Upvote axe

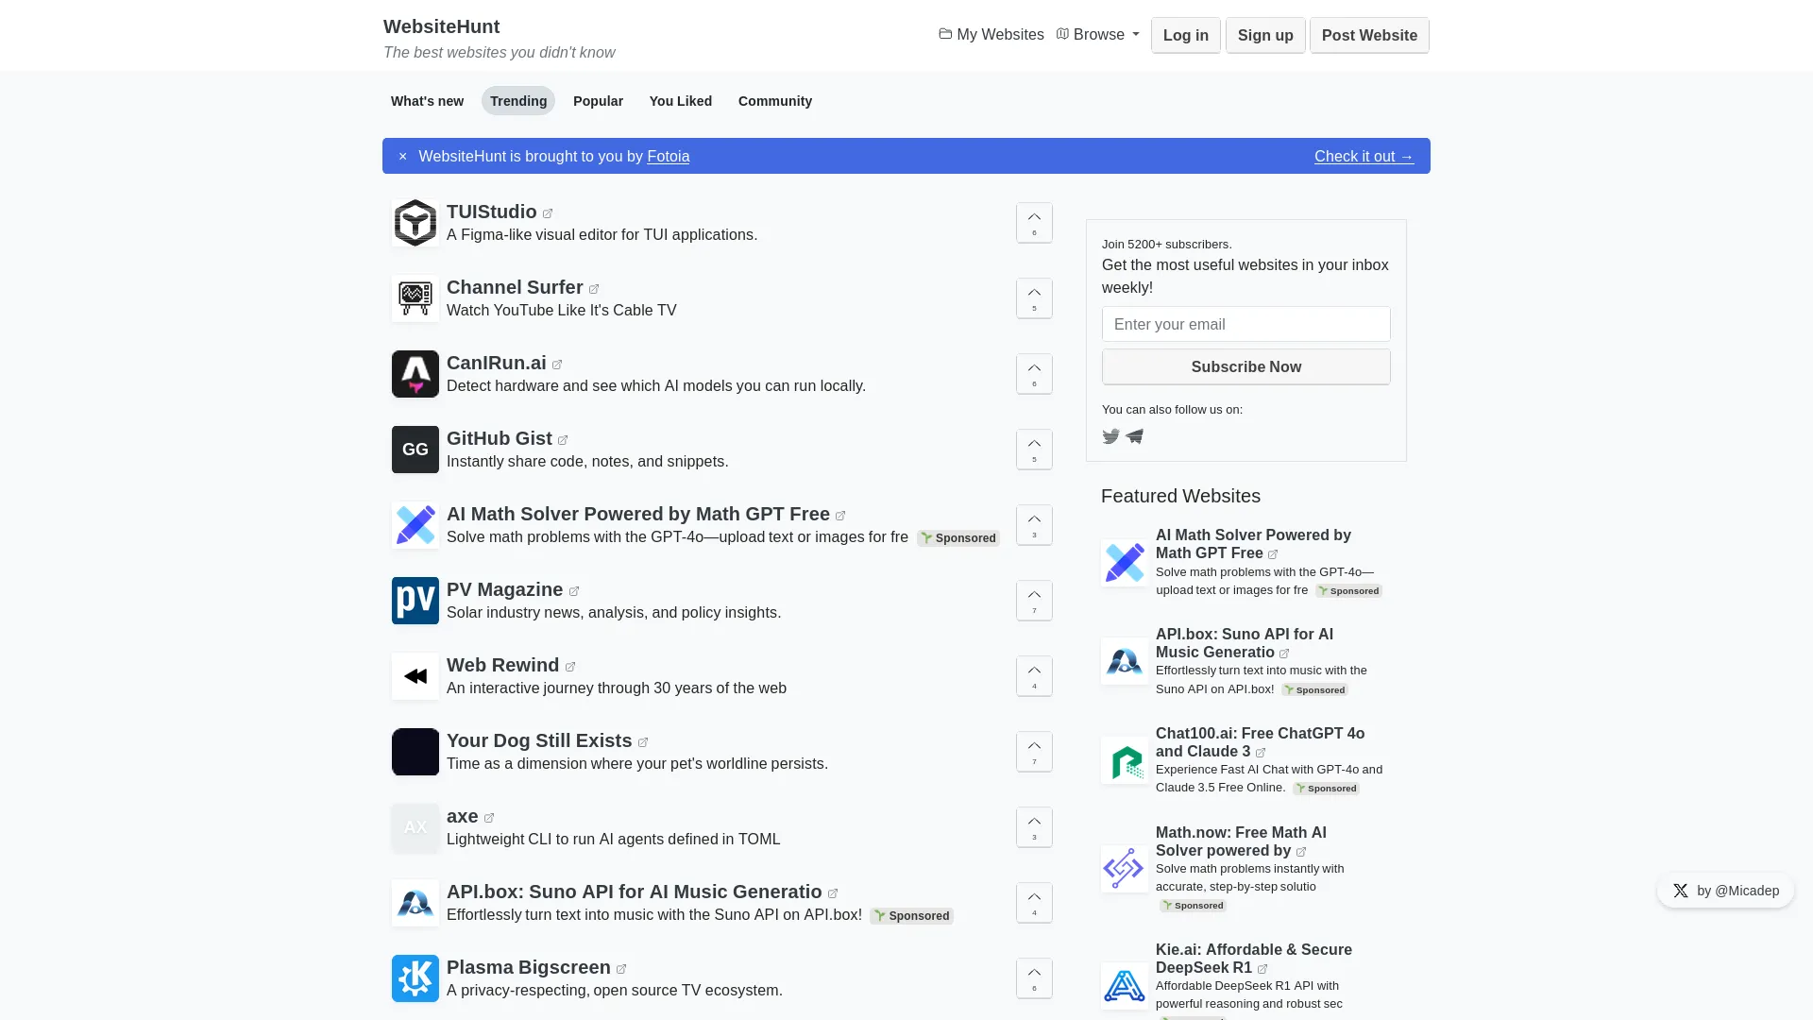click(x=1034, y=827)
